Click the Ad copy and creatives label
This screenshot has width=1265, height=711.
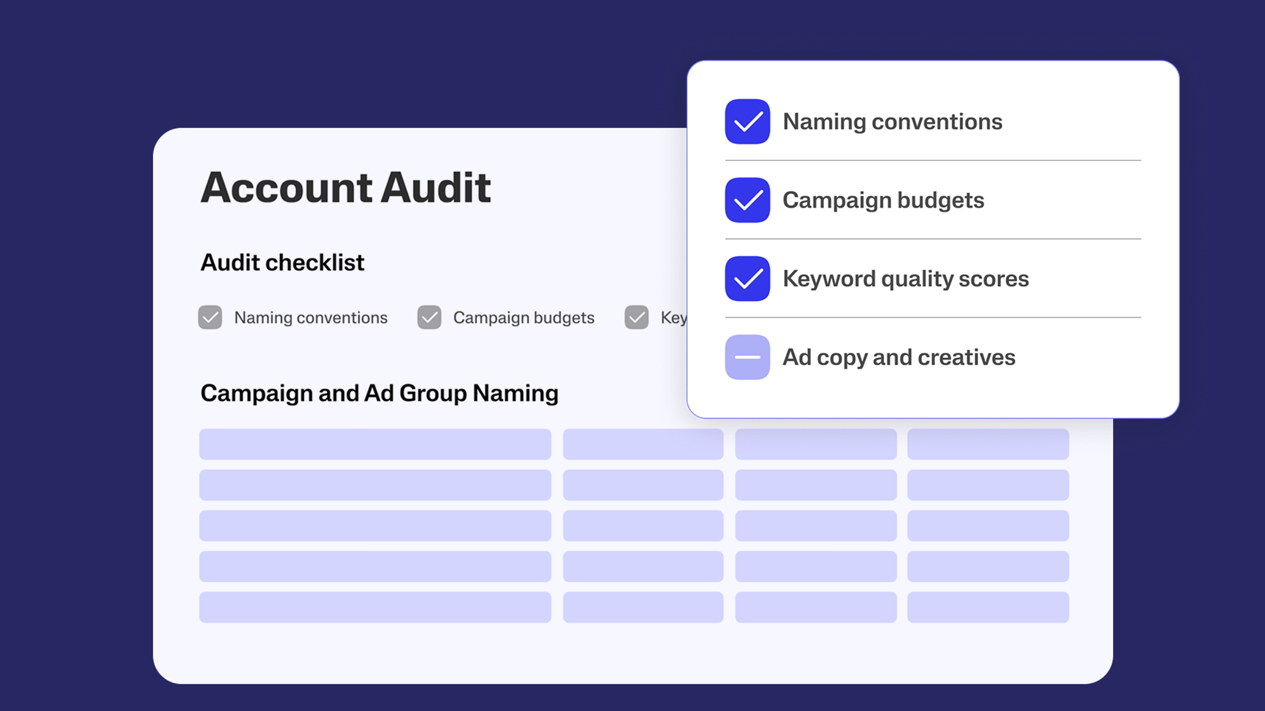pos(899,357)
